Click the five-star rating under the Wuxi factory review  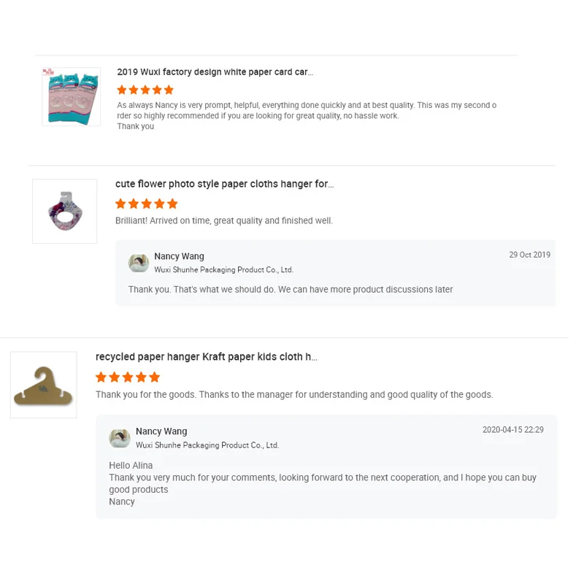click(x=145, y=90)
